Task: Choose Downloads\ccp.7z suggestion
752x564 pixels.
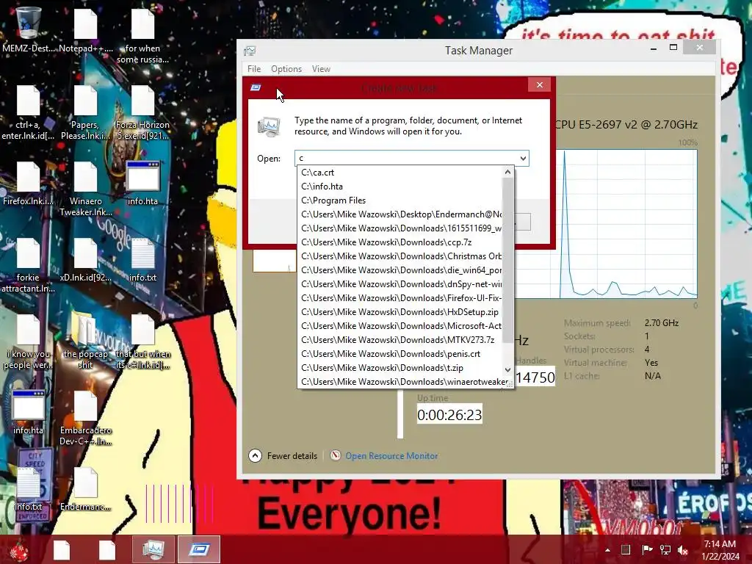Action: 400,242
